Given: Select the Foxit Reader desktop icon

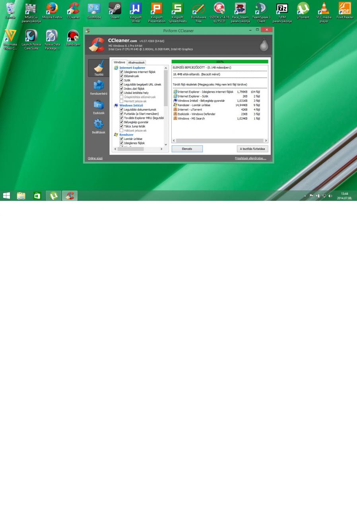Looking at the screenshot, I should (345, 11).
